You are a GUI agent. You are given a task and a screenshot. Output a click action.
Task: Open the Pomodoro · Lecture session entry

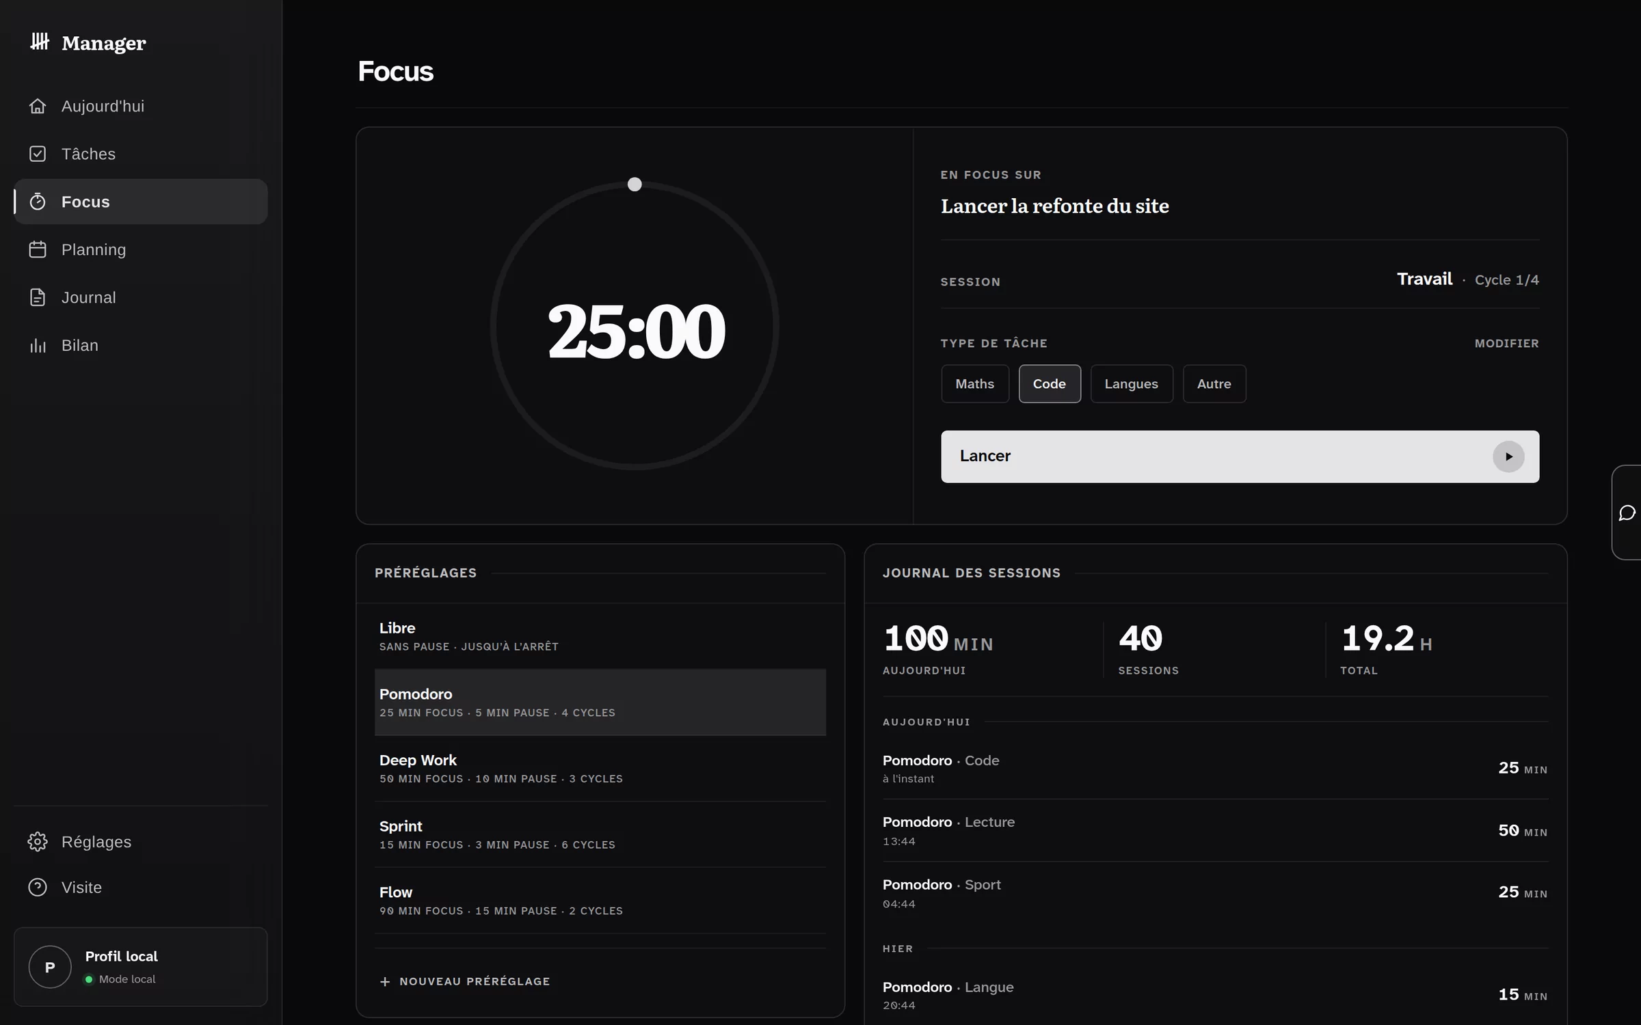point(1215,831)
